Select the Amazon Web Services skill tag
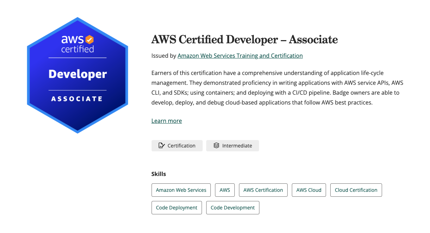Image resolution: width=430 pixels, height=233 pixels. pos(181,190)
